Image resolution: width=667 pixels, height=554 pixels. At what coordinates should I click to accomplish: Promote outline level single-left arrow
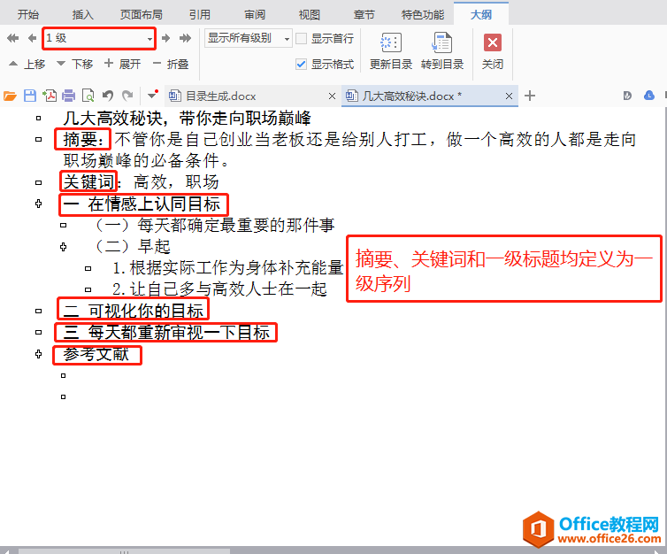pos(32,38)
